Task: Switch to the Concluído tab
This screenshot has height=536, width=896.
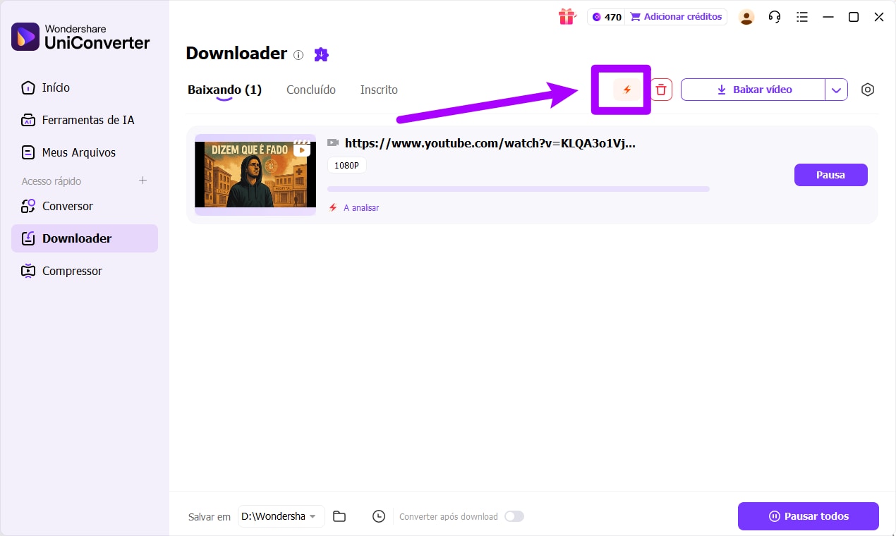Action: [310, 90]
